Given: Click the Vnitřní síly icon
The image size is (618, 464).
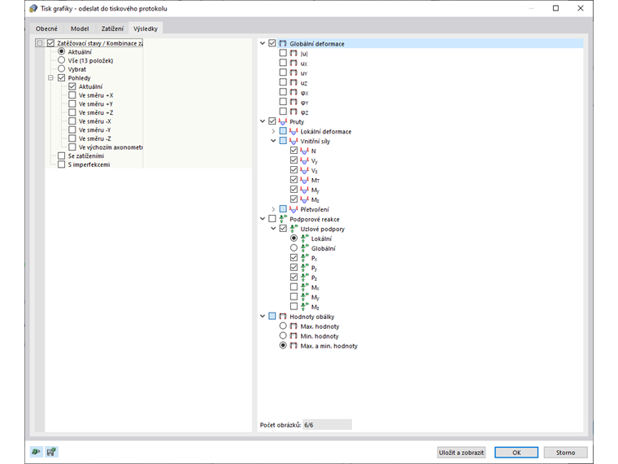Looking at the screenshot, I should click(x=294, y=141).
